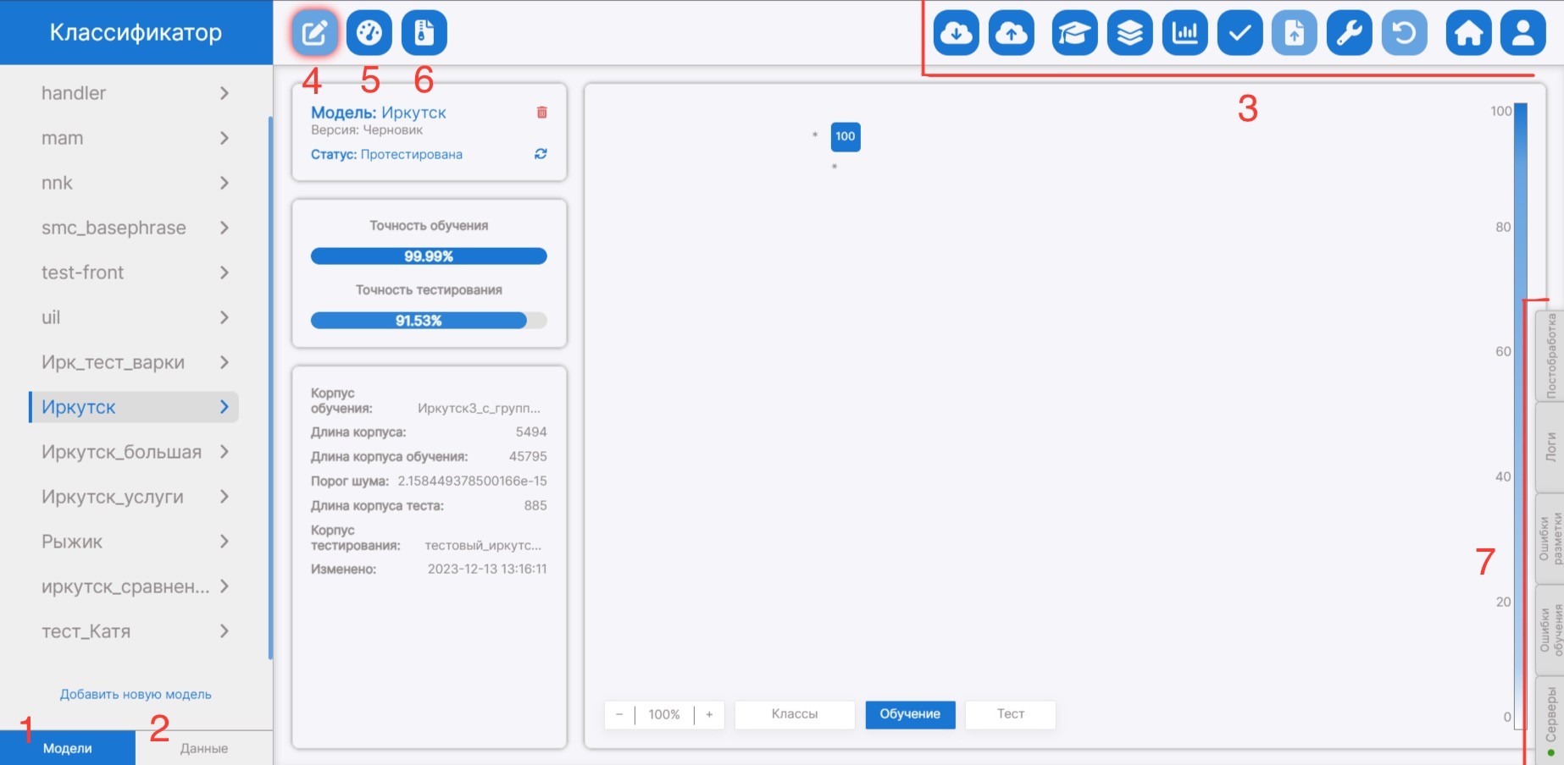This screenshot has width=1564, height=765.
Task: Switch to the Данные tab
Action: 203,748
